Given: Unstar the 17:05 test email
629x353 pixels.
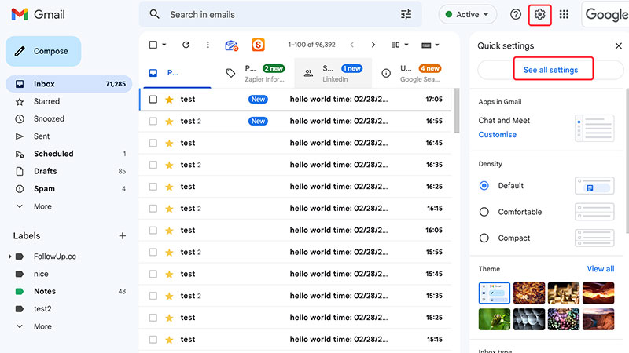Looking at the screenshot, I should coord(169,100).
